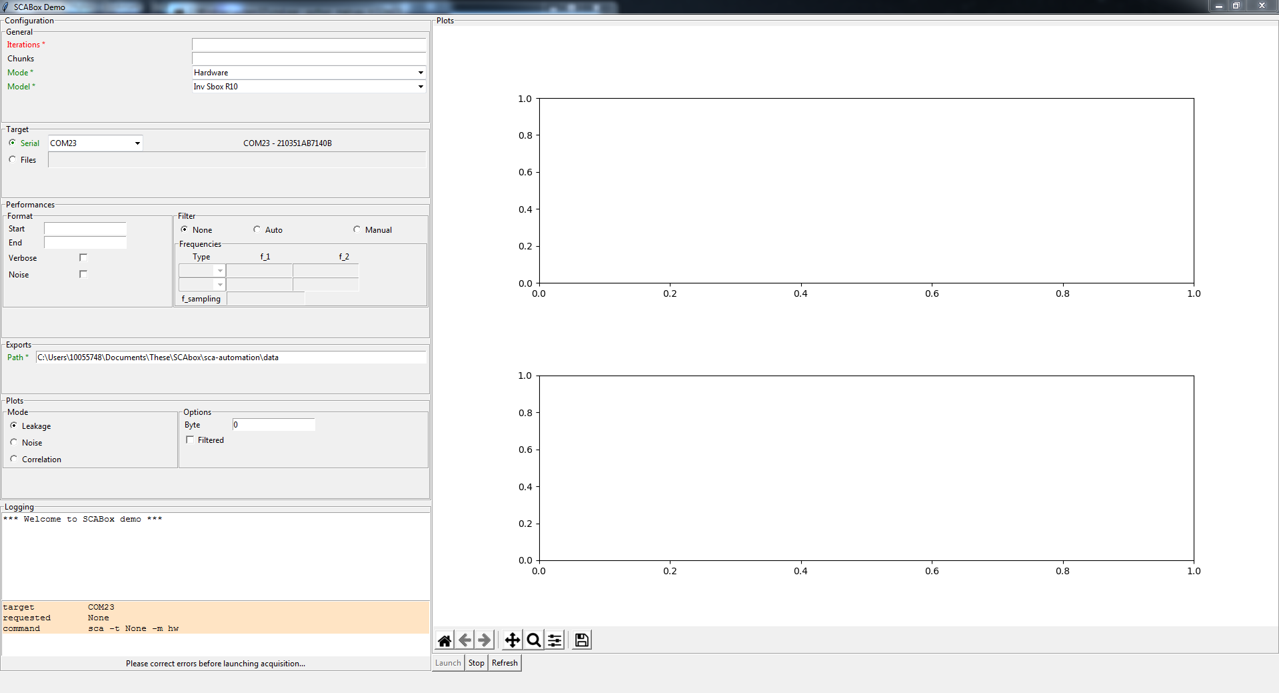Click the Exports Path text field
Screen dimensions: 1279x693
point(231,358)
